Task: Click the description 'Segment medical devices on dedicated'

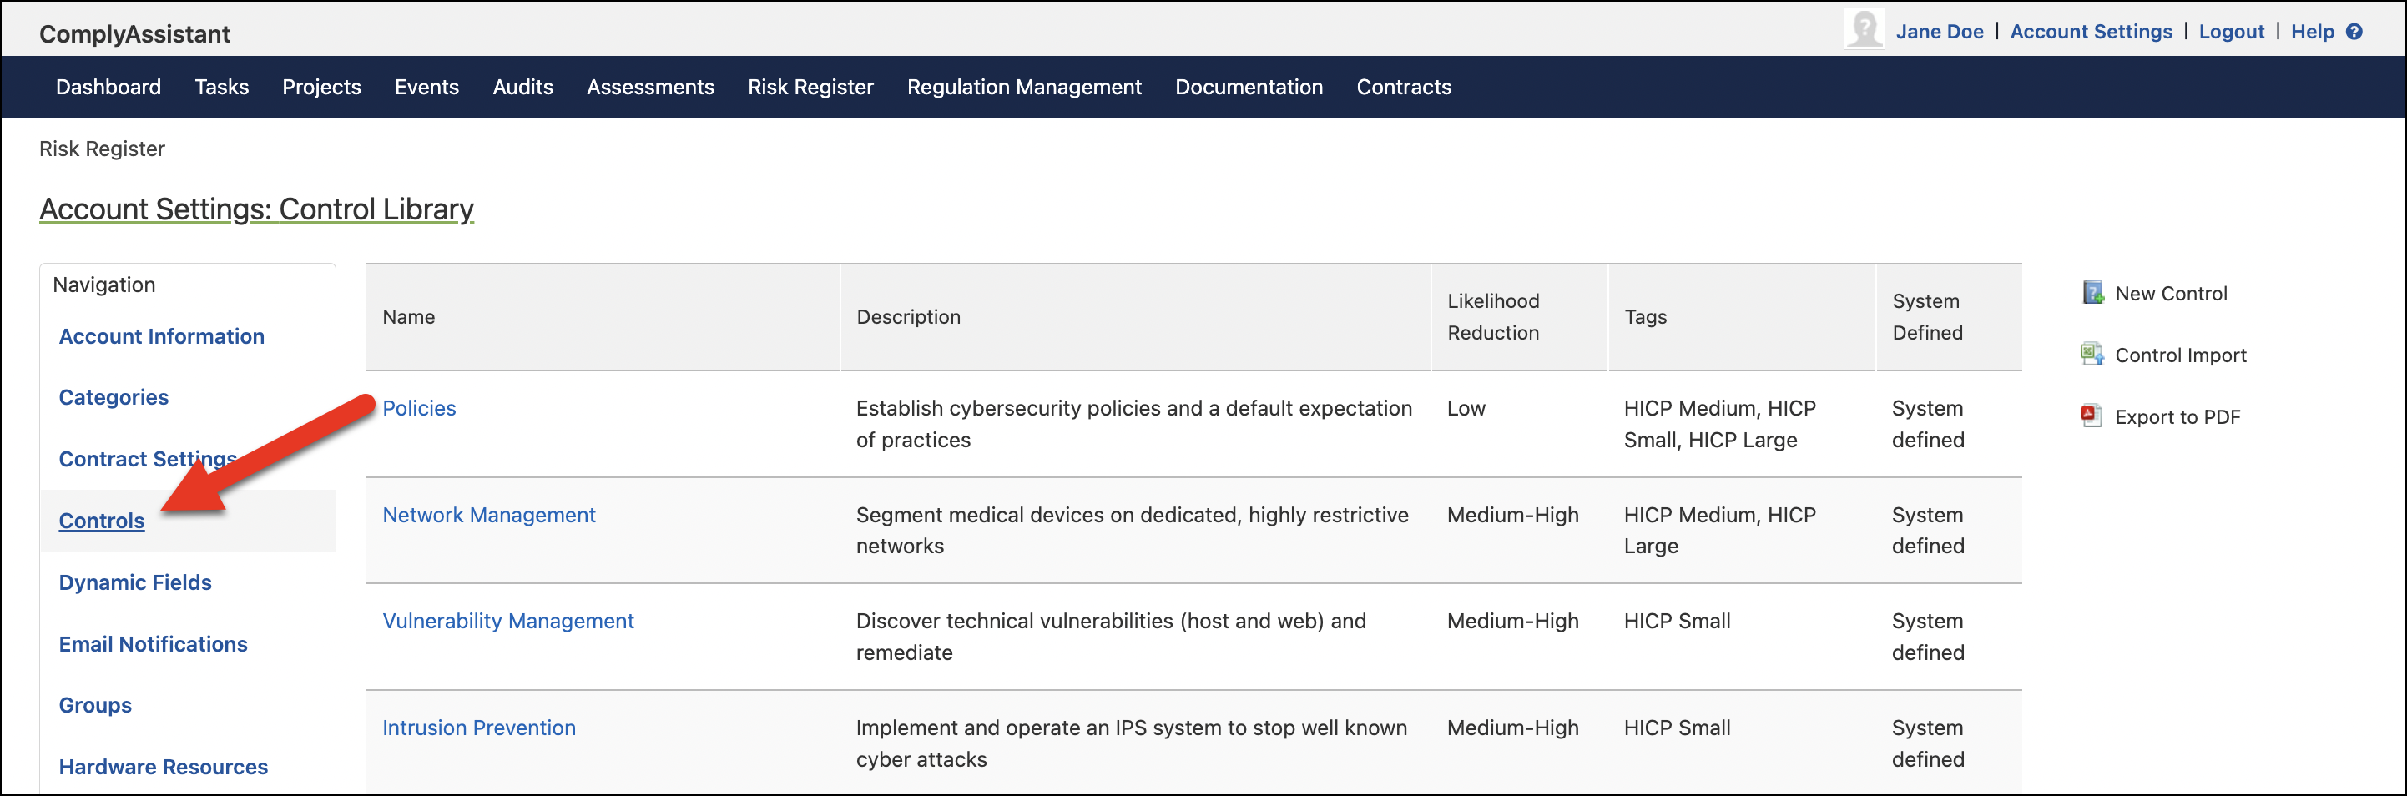Action: [x=1132, y=531]
